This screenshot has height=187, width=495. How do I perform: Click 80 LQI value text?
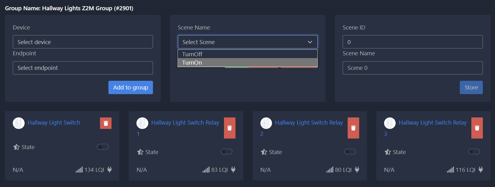click(343, 170)
